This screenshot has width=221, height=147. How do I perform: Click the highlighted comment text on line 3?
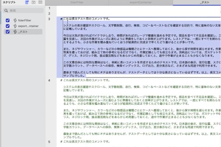click(142, 47)
